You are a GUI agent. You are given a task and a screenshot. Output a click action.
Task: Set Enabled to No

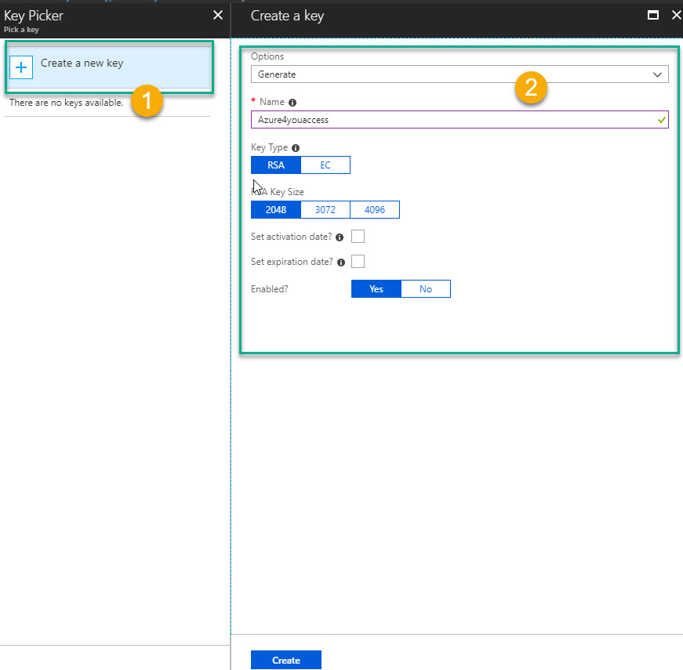(x=426, y=289)
